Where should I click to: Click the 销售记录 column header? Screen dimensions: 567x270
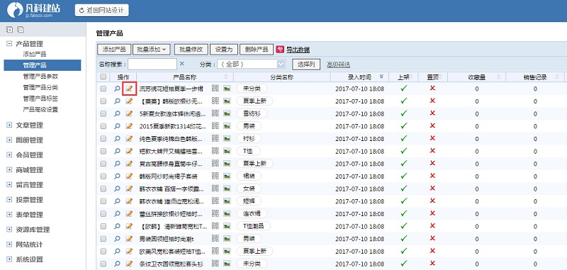tap(535, 77)
